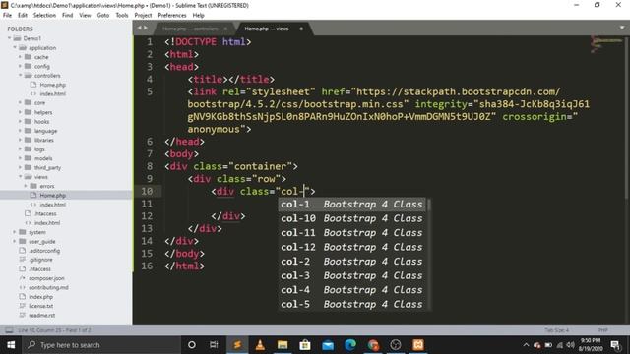Open VLC from the taskbar

[260, 345]
